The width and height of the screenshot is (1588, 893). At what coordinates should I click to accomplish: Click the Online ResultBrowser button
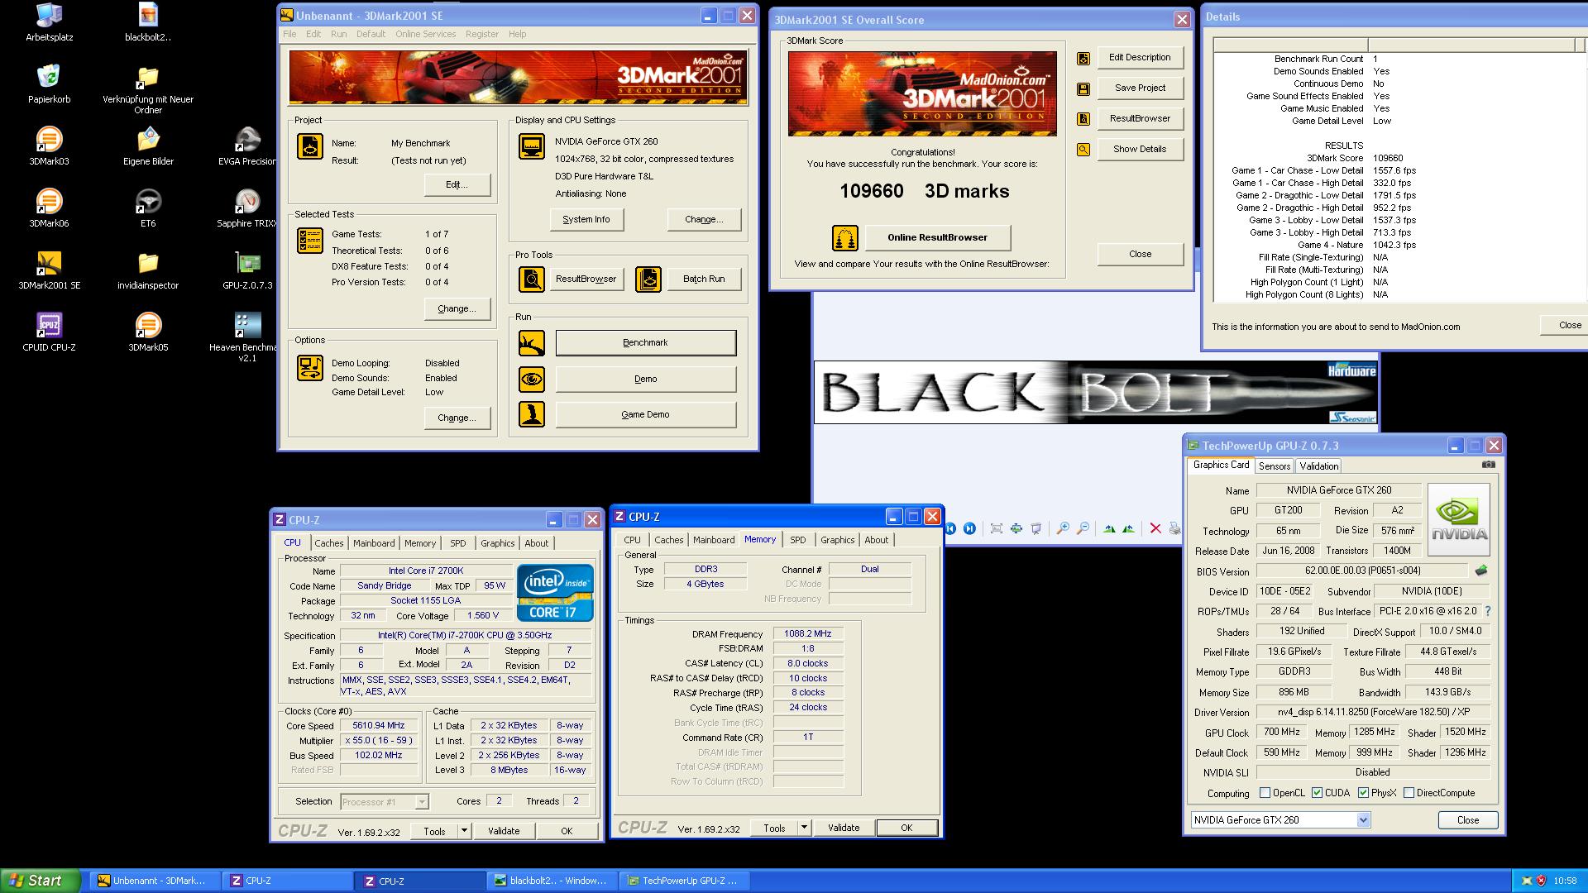[937, 238]
